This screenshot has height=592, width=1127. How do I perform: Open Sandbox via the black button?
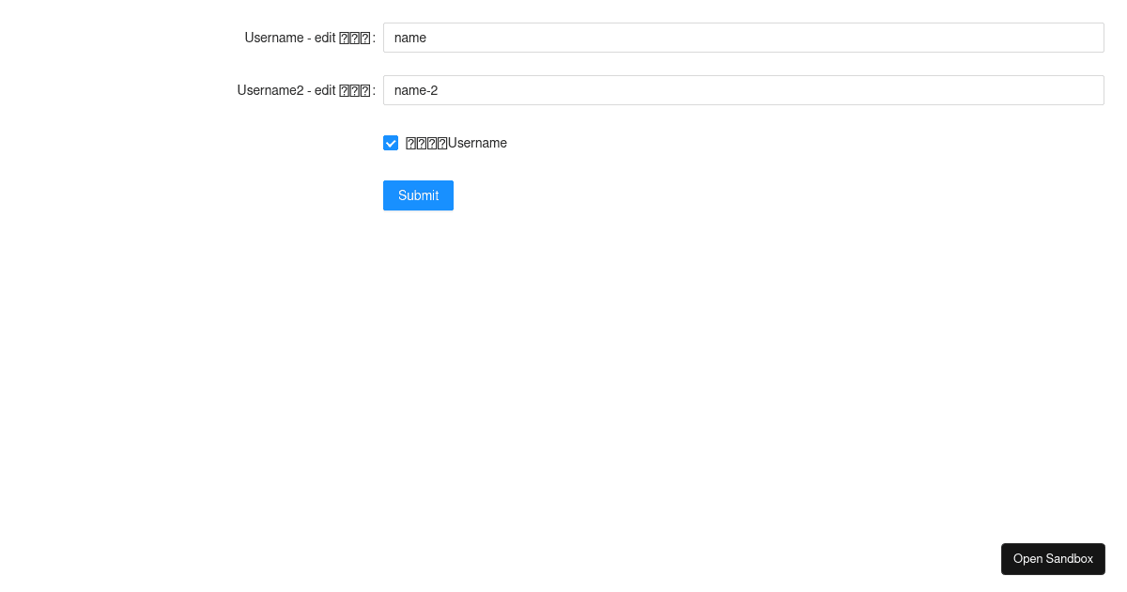1053,559
